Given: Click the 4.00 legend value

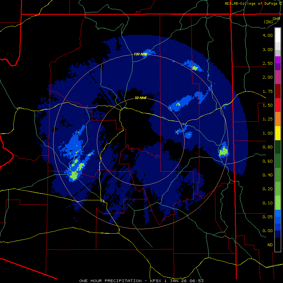Looking at the screenshot, I should click(x=268, y=35).
